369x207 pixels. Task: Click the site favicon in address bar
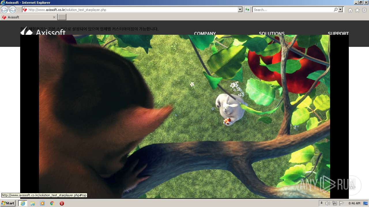(x=25, y=10)
